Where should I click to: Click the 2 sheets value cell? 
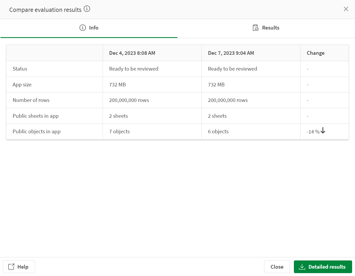pos(118,116)
